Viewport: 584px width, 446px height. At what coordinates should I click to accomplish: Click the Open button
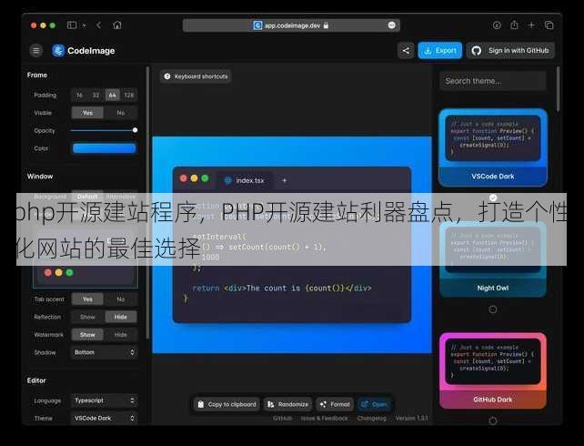click(374, 404)
